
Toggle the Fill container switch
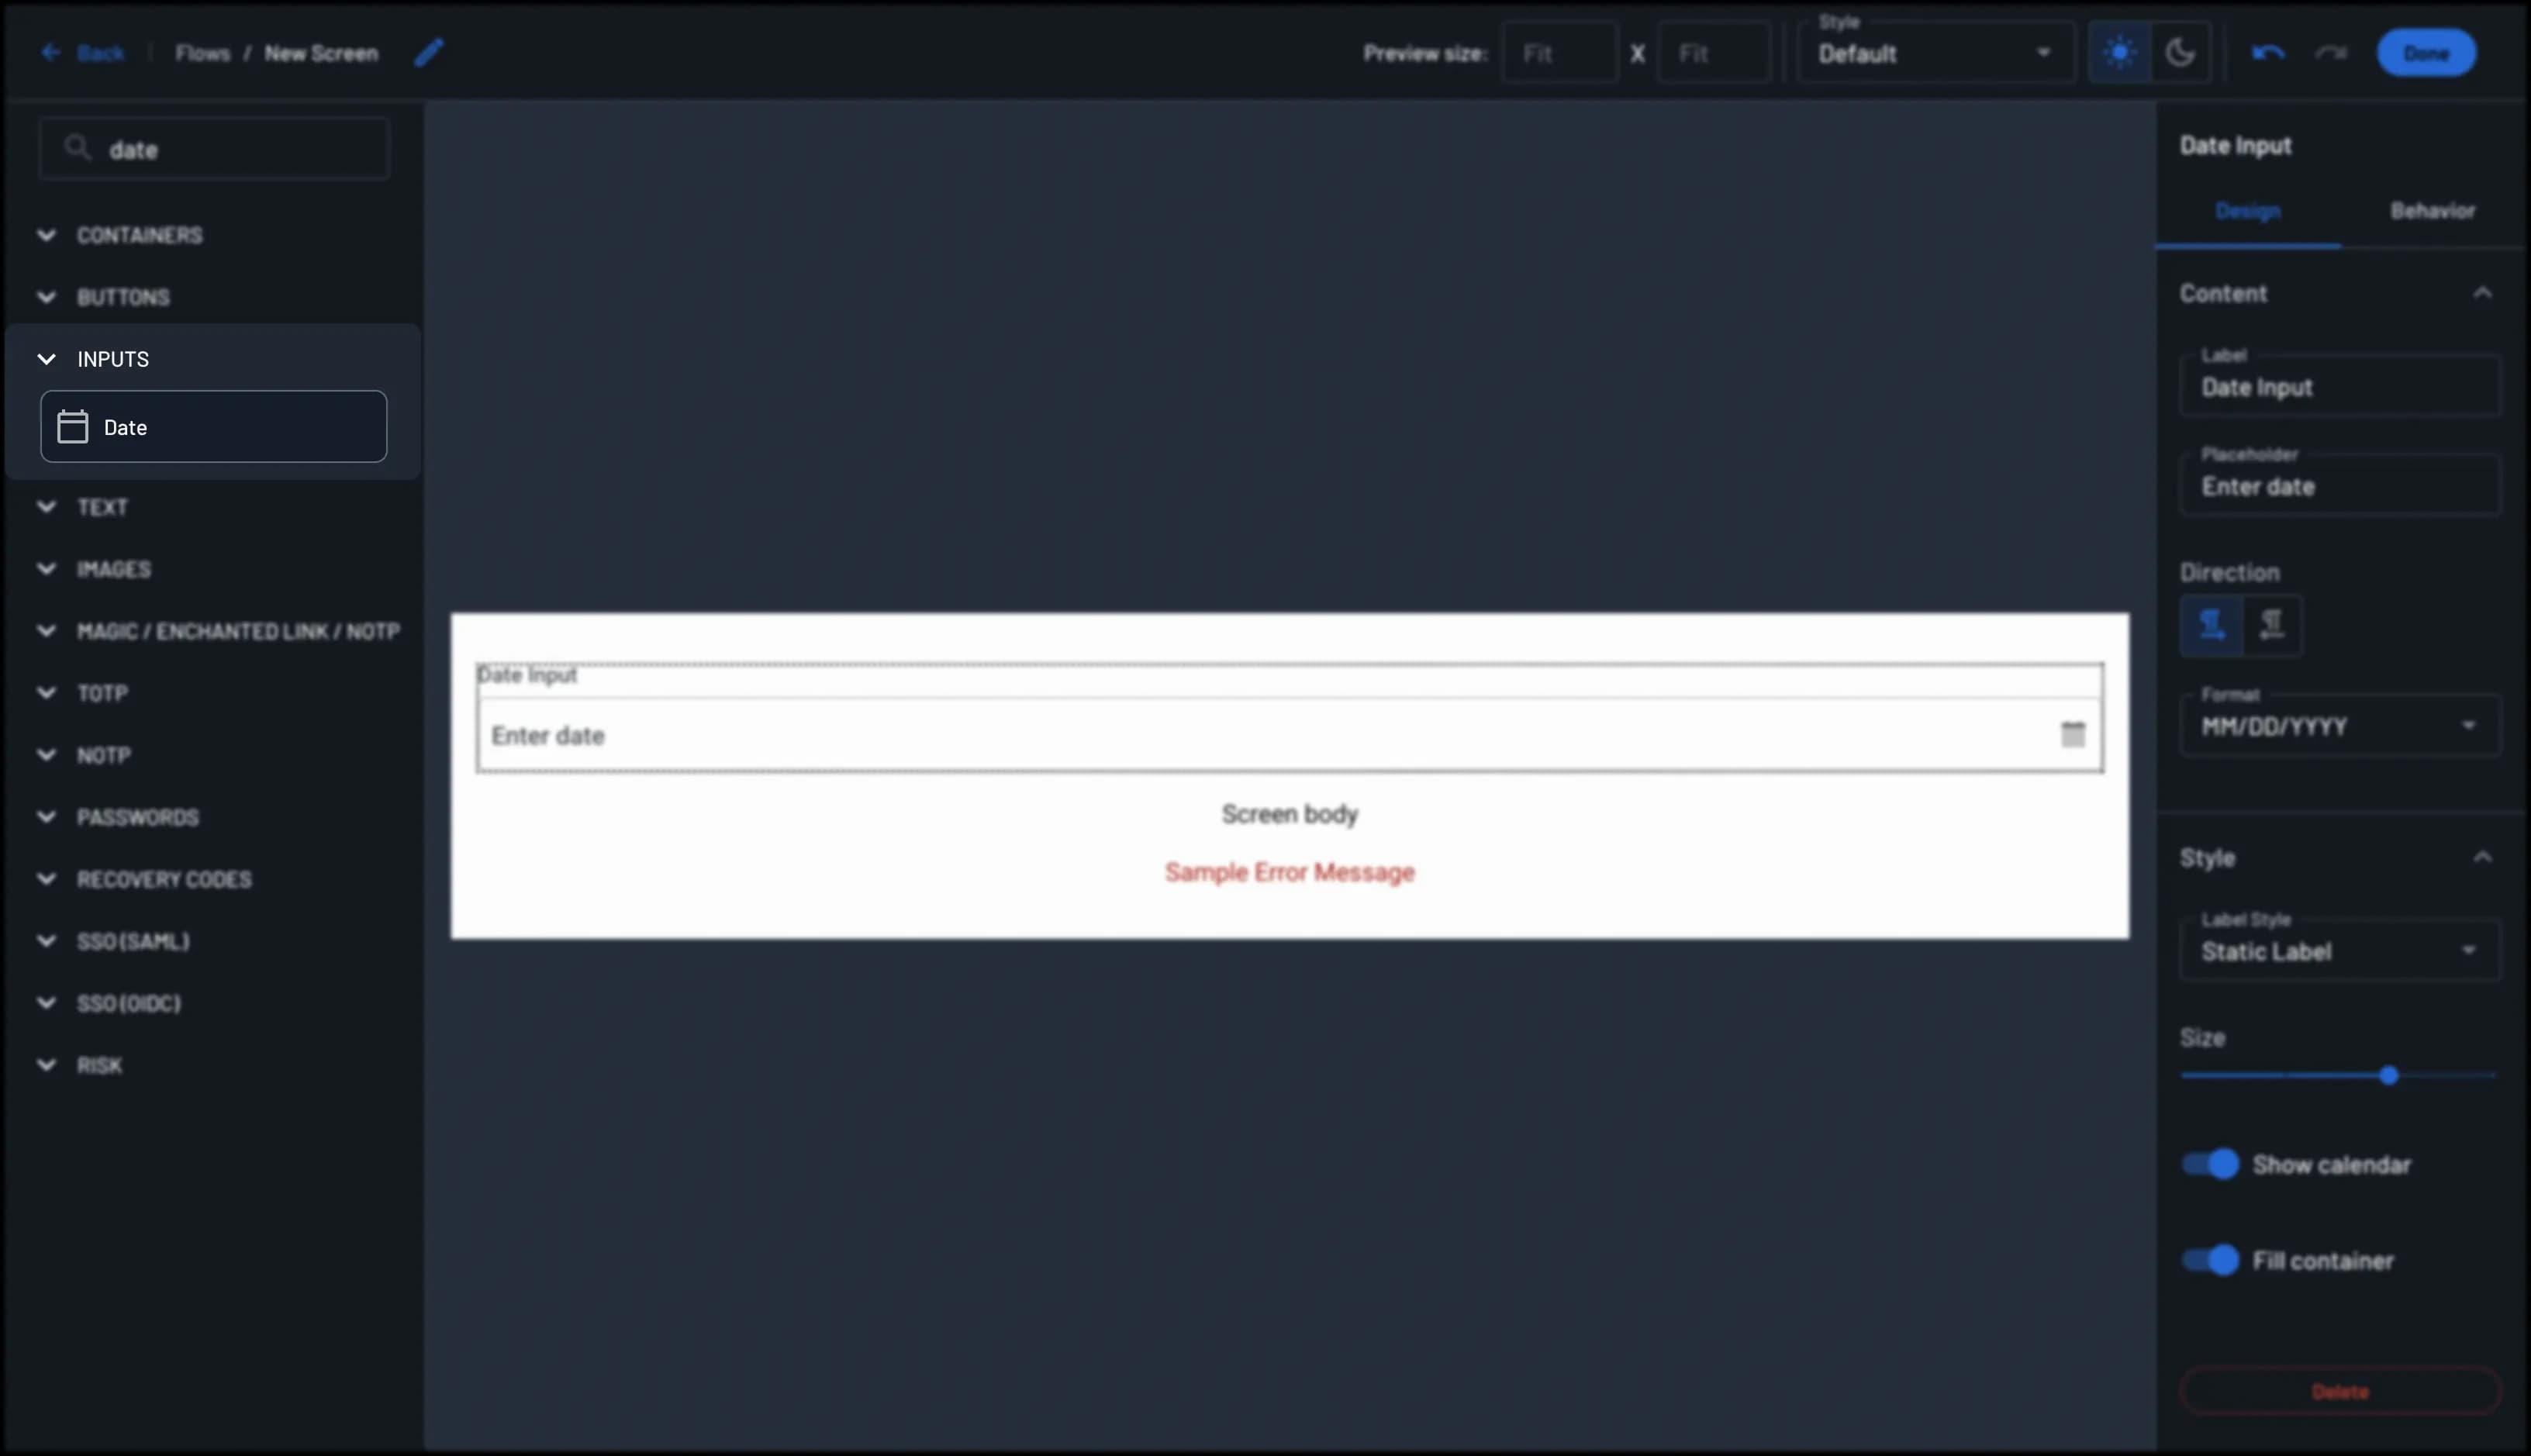(x=2210, y=1260)
